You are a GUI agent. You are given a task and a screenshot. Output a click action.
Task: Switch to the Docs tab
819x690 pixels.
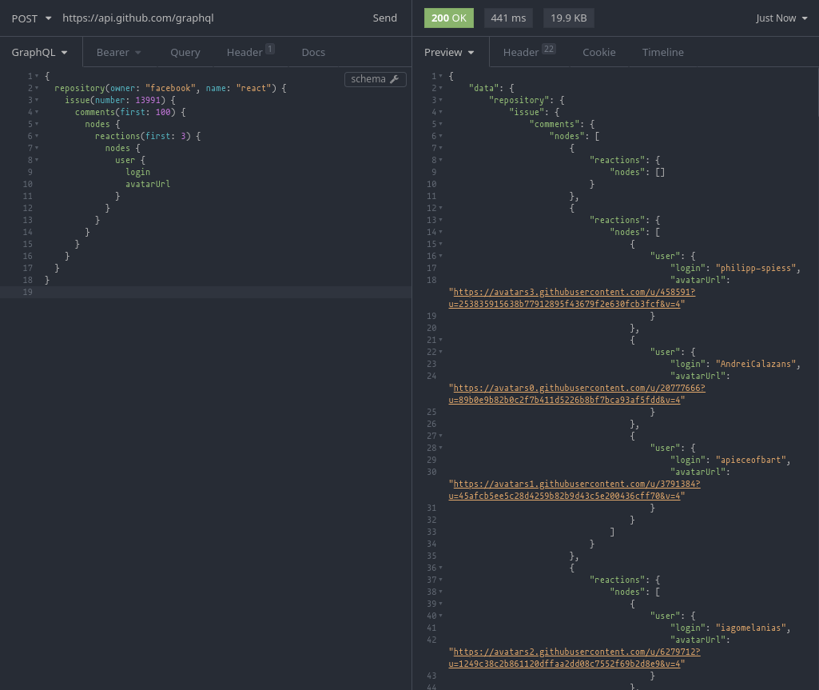(x=312, y=52)
